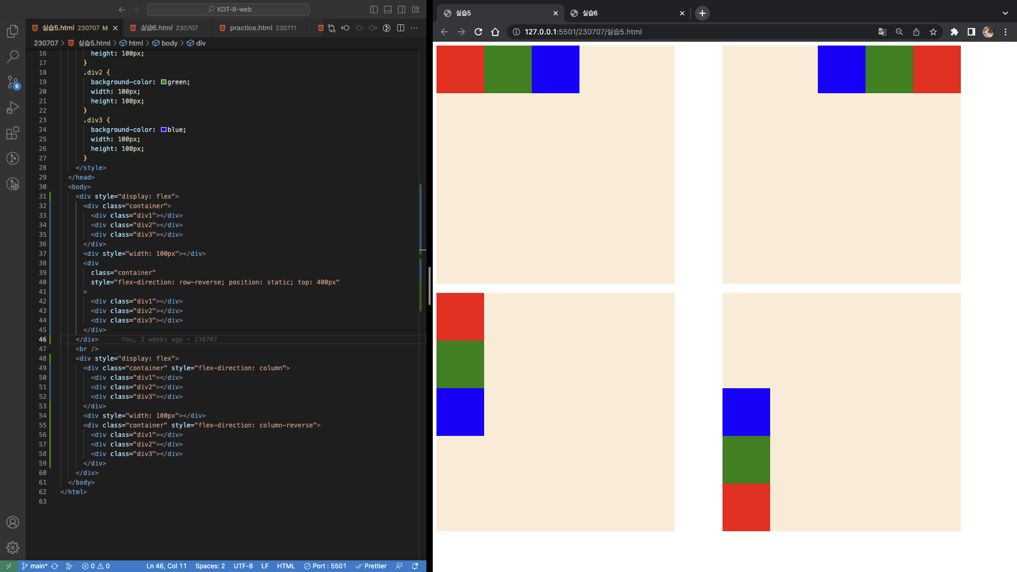Change indentation via Spaces: 2
This screenshot has height=572, width=1017.
210,566
